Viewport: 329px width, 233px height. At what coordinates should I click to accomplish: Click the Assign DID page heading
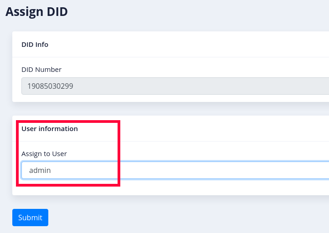(36, 12)
